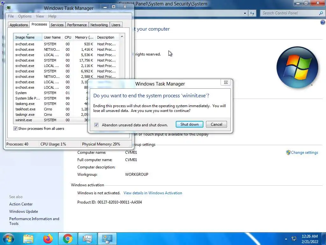Viewport: 326px width, 245px height.
Task: Open Task Manager Help menu
Action: (52, 16)
